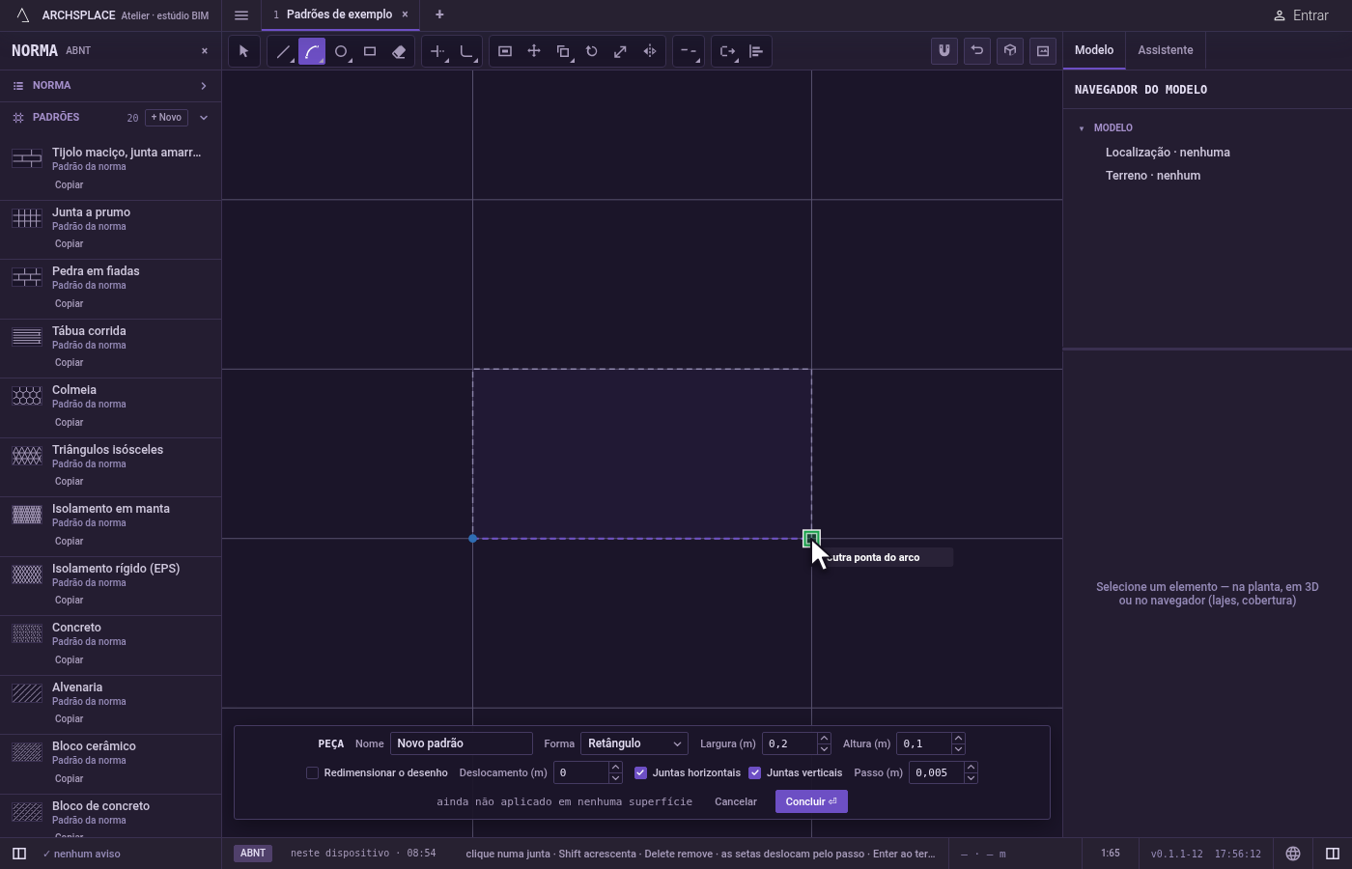Select the Arc drawing tool
Screen dimensions: 1352x869
click(312, 51)
